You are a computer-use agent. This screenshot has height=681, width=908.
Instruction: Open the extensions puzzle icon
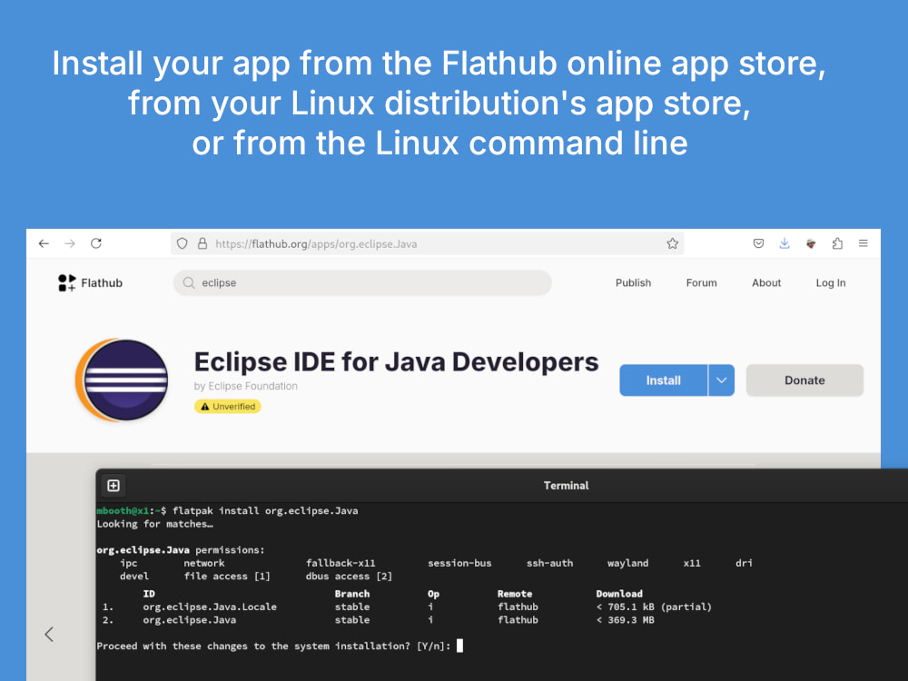tap(837, 243)
